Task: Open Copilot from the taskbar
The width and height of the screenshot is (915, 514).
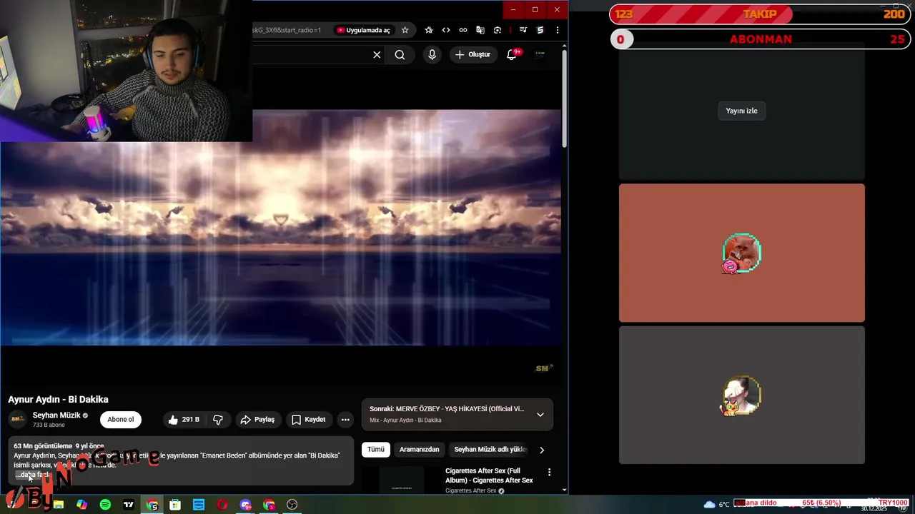Action: click(x=82, y=505)
